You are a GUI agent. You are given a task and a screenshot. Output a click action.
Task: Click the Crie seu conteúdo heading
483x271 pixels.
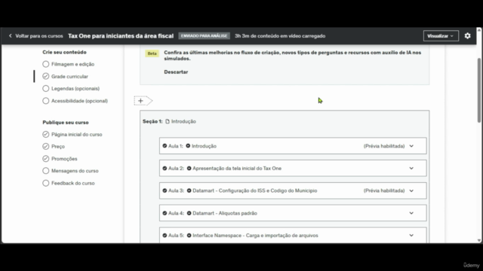point(64,52)
